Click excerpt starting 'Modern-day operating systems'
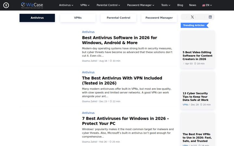This screenshot has width=234, height=146. [127, 52]
